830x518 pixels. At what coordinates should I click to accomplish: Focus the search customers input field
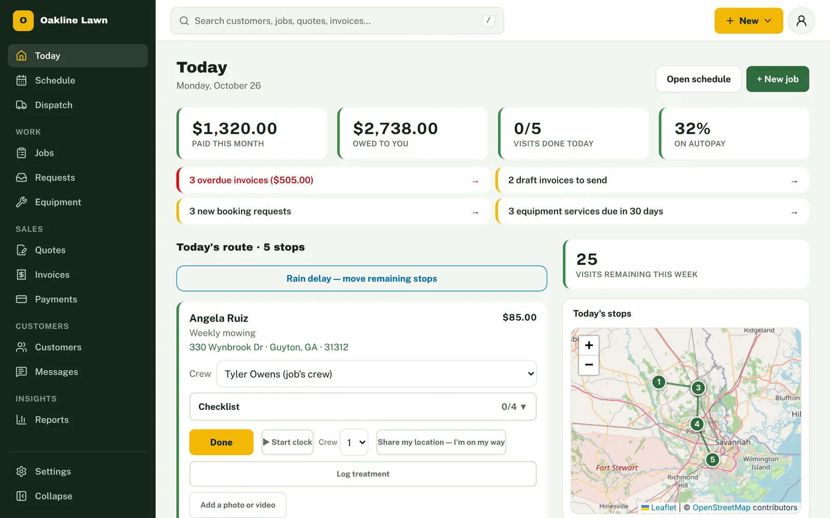point(337,21)
